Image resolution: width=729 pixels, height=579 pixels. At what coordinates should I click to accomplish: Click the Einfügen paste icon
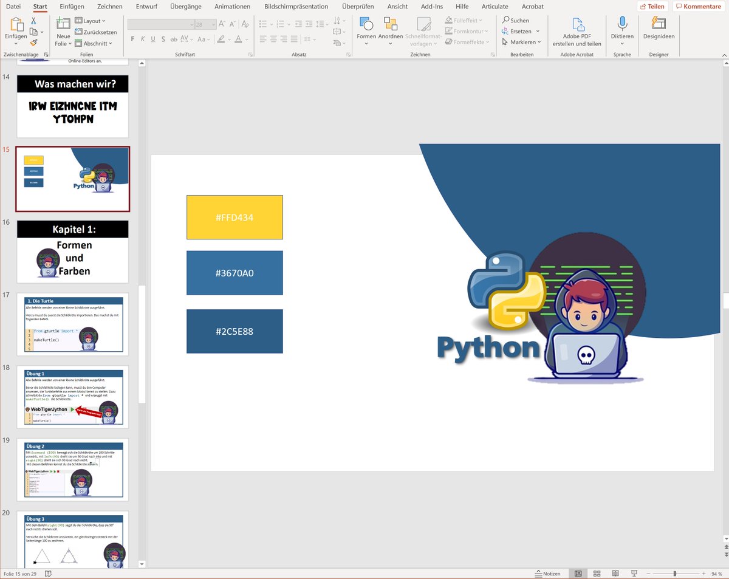[16, 24]
